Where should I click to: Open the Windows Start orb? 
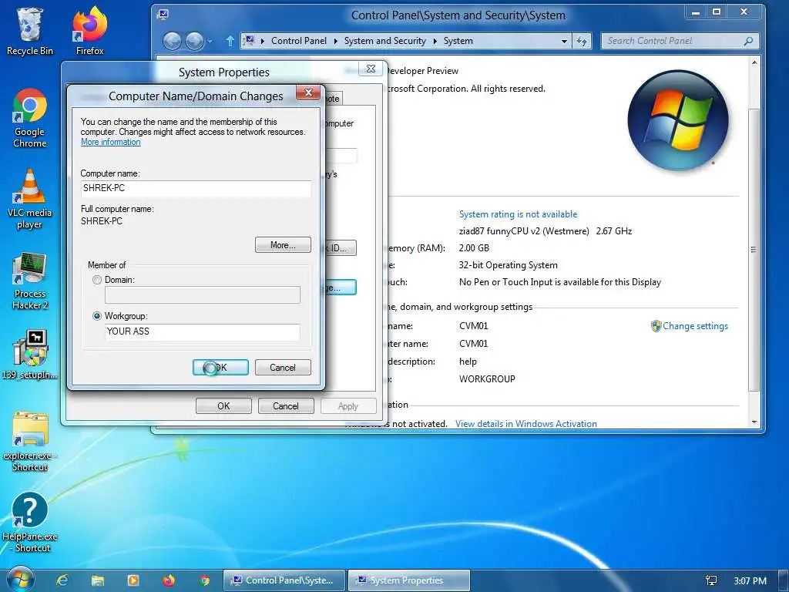(x=20, y=580)
